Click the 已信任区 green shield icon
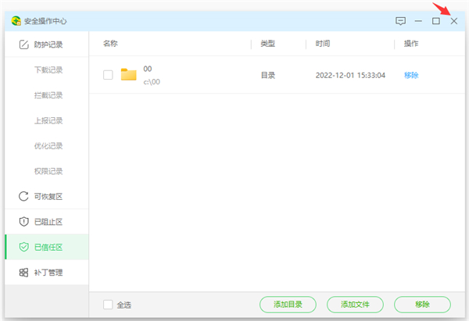 pos(23,247)
